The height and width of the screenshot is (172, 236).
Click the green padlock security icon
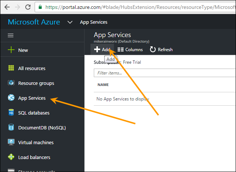[x=40, y=7]
